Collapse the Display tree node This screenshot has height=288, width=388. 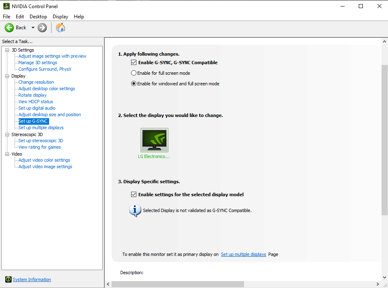pyautogui.click(x=7, y=76)
